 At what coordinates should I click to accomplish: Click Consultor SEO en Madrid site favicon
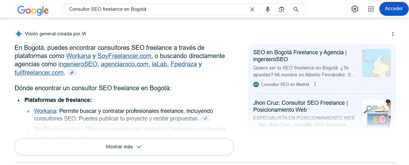click(x=256, y=84)
